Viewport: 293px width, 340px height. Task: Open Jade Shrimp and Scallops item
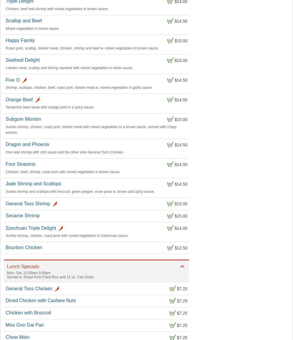[33, 184]
